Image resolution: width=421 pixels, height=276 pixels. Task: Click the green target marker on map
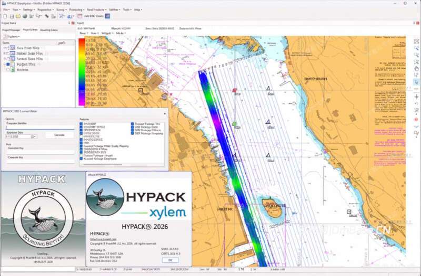point(234,124)
